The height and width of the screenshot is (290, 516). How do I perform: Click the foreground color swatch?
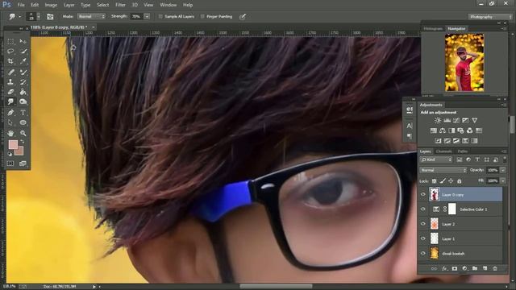click(13, 145)
